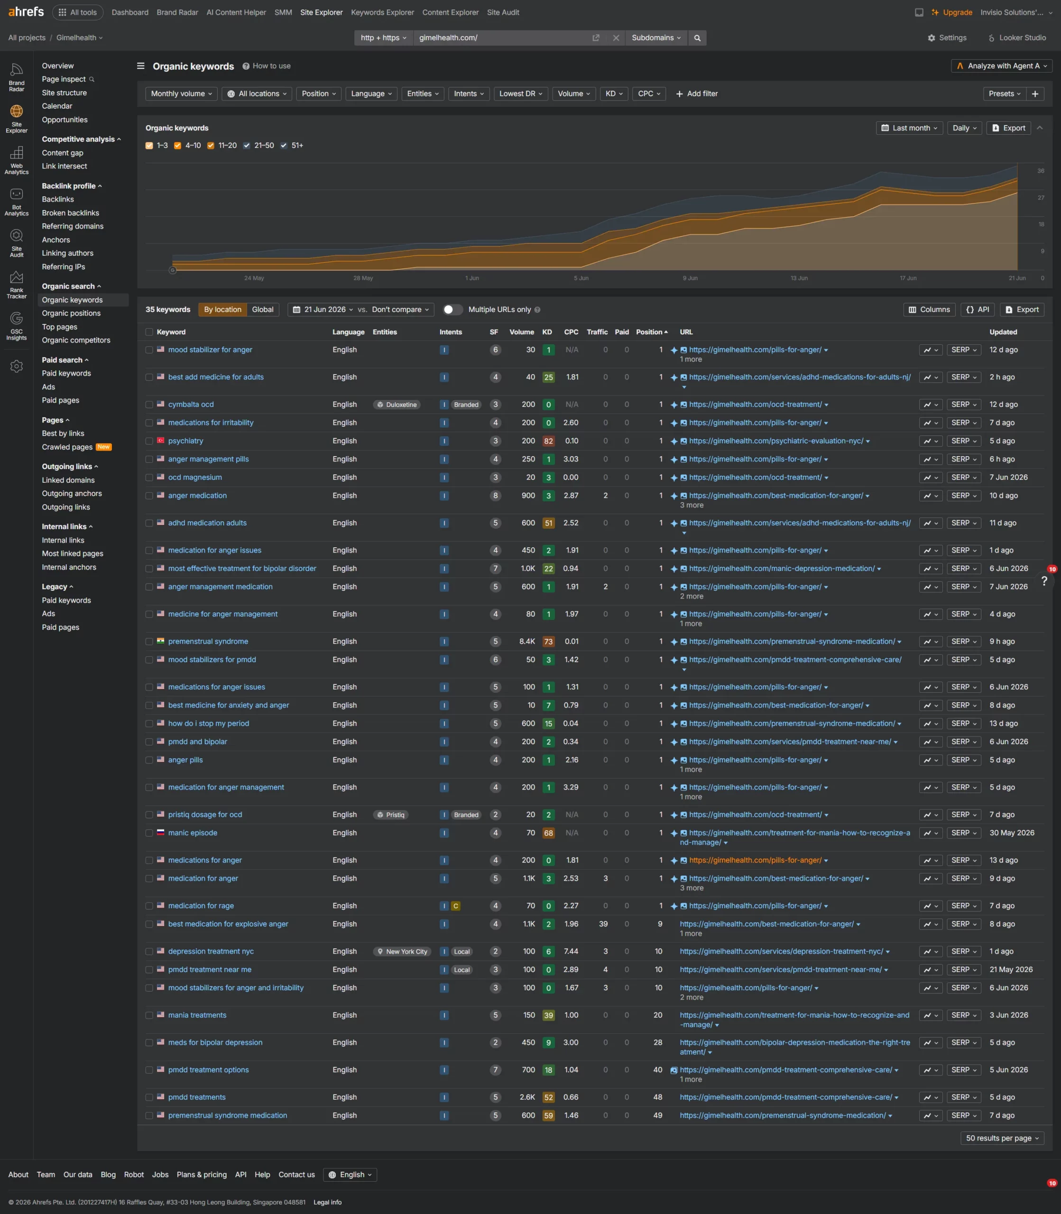Image resolution: width=1061 pixels, height=1214 pixels.
Task: Open Brand Radar in left sidebar
Action: point(17,78)
